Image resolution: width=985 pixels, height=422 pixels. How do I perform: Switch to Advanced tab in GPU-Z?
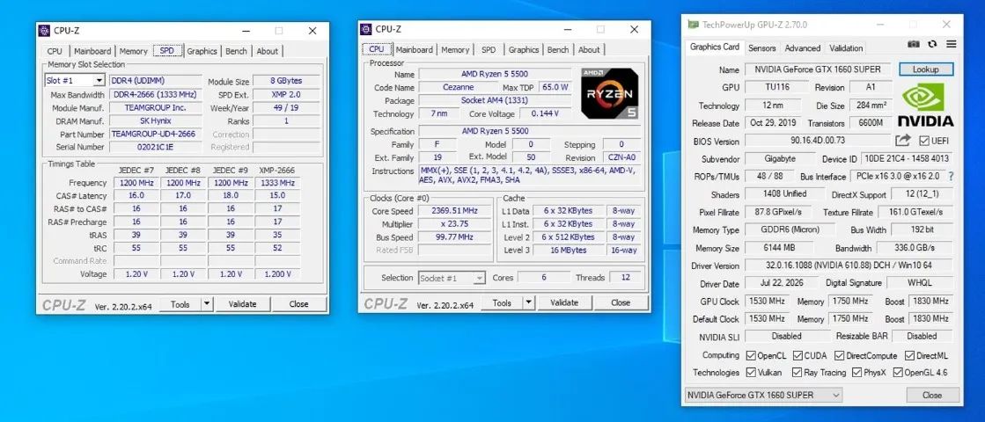pos(803,48)
